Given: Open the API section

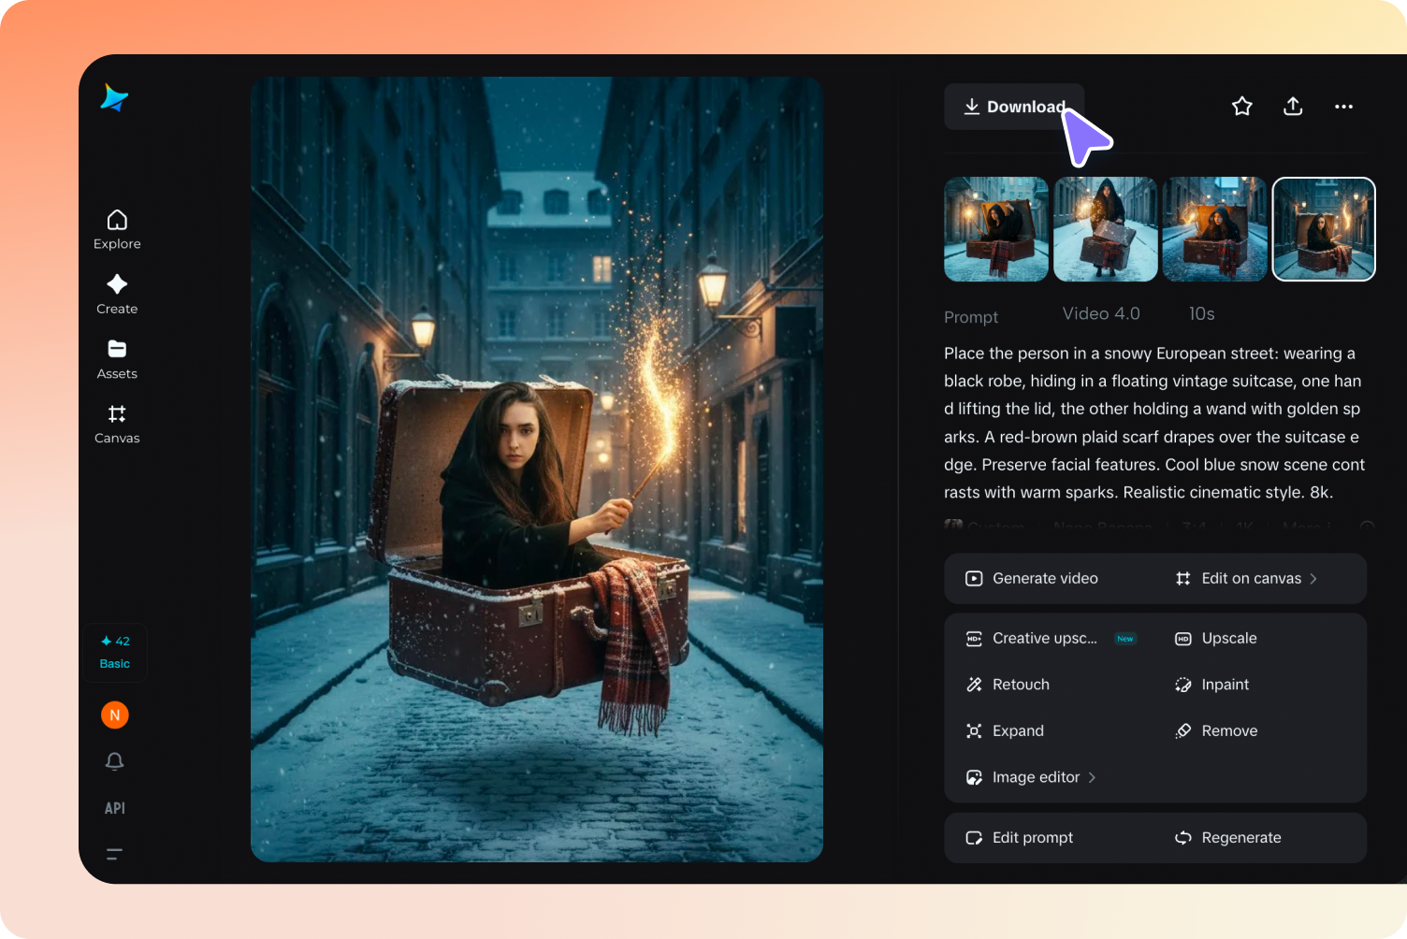Looking at the screenshot, I should click(x=114, y=807).
